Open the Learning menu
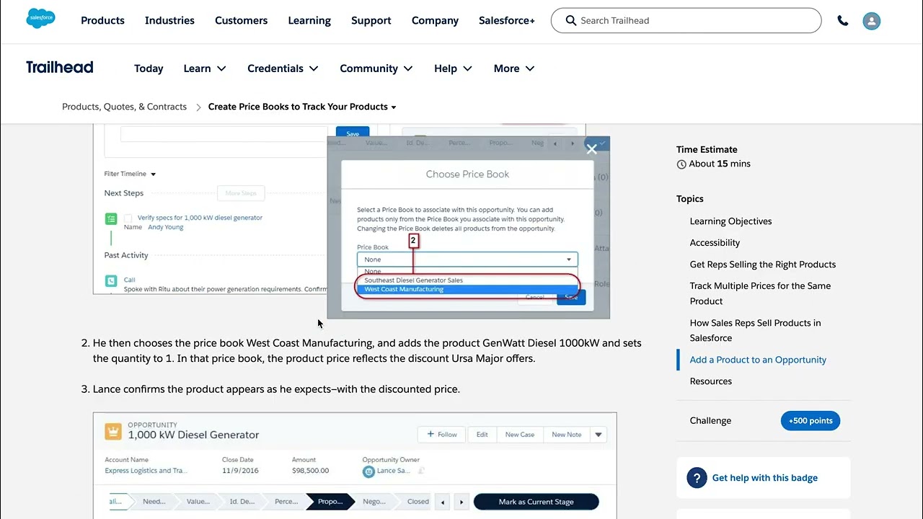923x519 pixels. [x=309, y=20]
